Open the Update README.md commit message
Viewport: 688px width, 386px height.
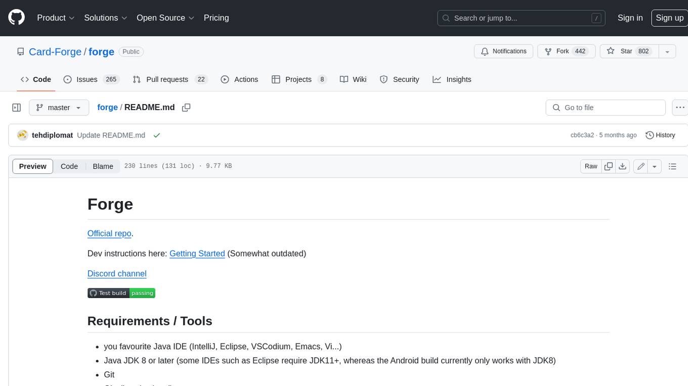(x=111, y=135)
